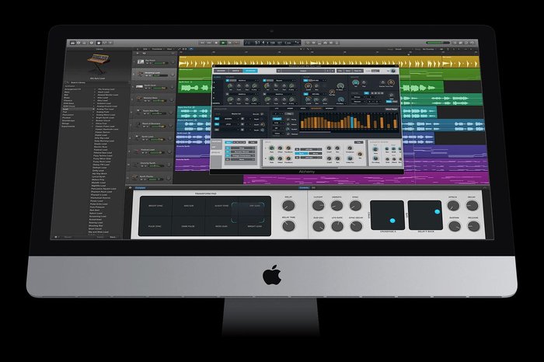This screenshot has height=362, width=544.
Task: Open the Note Pads button
Action: point(461,43)
